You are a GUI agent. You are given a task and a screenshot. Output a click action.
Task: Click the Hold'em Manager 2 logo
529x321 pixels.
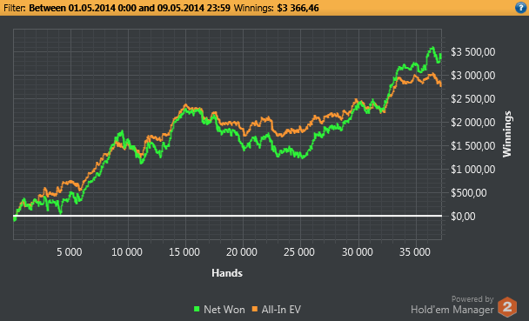tap(507, 307)
